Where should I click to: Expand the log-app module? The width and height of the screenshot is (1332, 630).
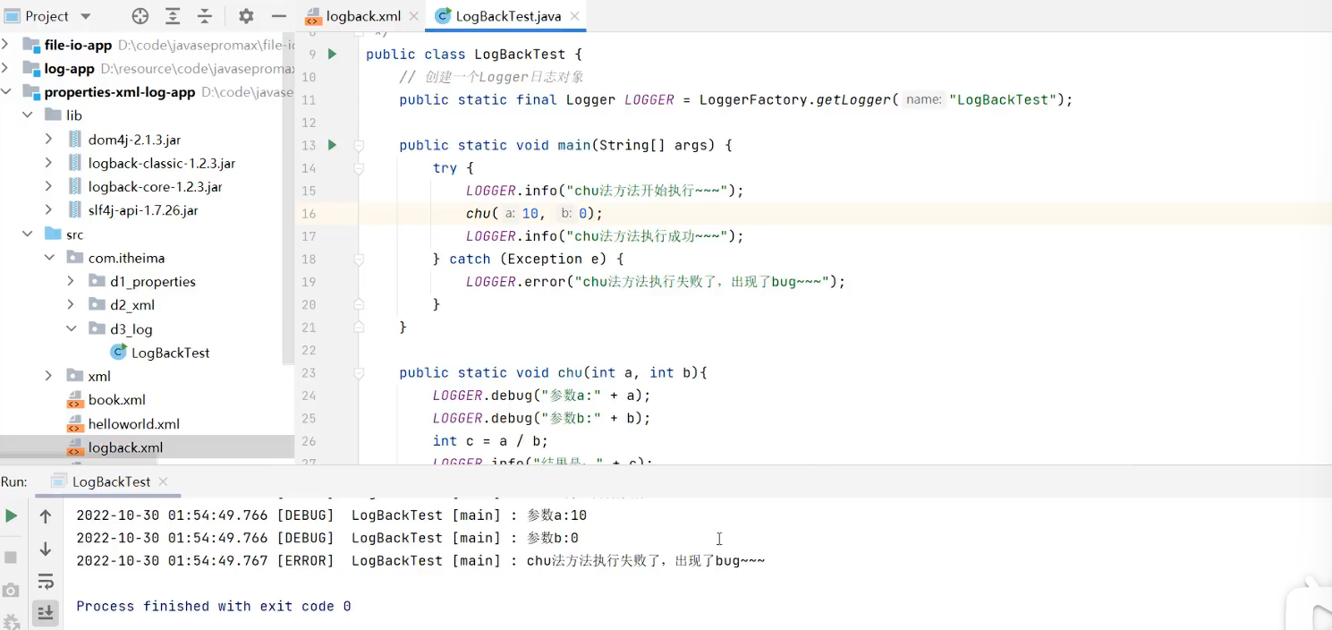coord(6,68)
